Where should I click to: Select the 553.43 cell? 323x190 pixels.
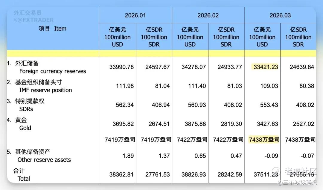pyautogui.click(x=269, y=105)
